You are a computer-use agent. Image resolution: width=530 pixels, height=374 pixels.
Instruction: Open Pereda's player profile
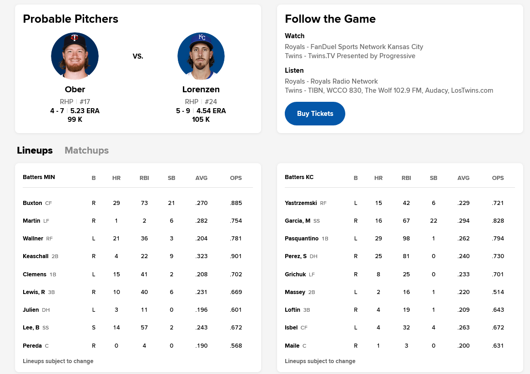pos(32,346)
